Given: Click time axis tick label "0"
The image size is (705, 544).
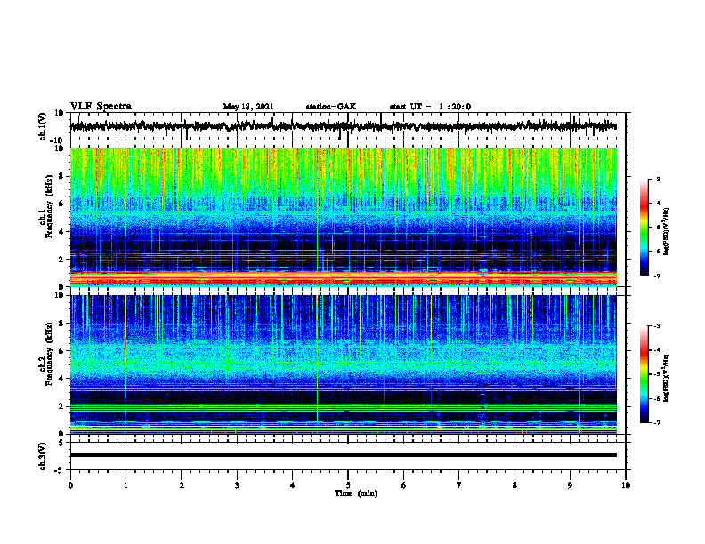Looking at the screenshot, I should coord(70,485).
